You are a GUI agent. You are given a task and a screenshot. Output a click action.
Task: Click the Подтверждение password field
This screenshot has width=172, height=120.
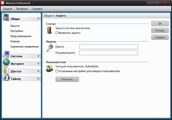(x=109, y=53)
